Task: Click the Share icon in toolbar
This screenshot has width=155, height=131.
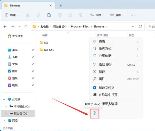Action: [70, 15]
